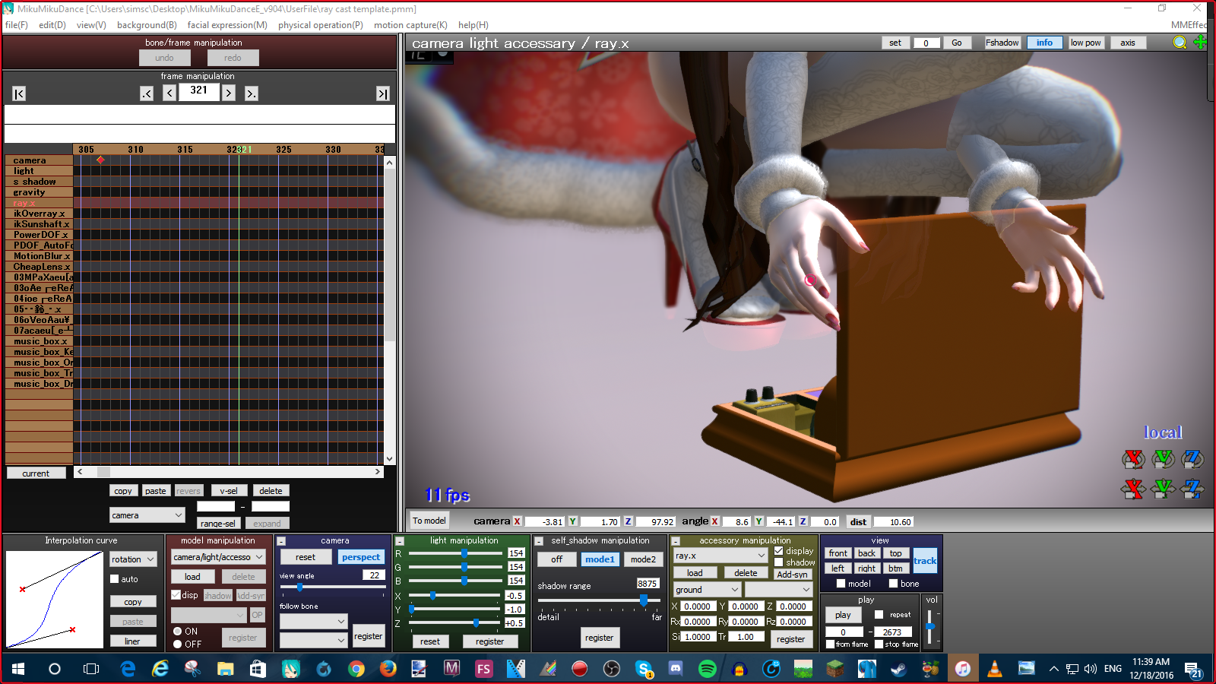Click the track button in view panel
The image size is (1216, 684).
coord(925,561)
